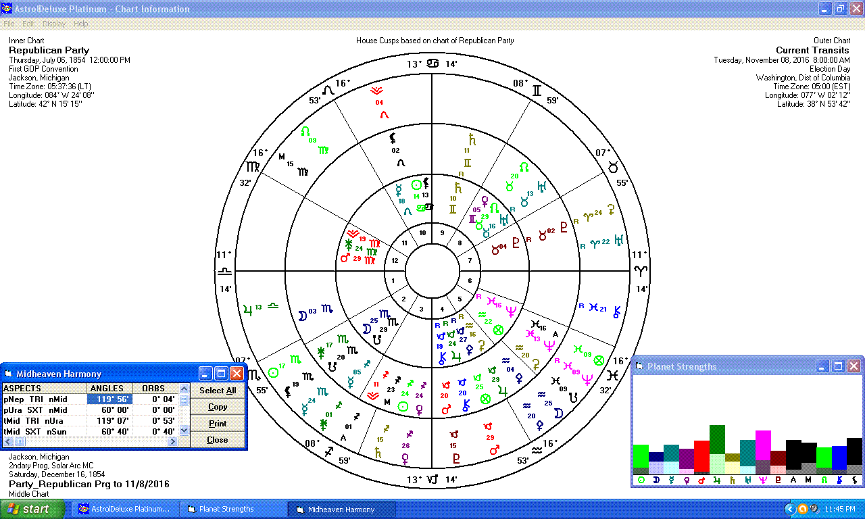
Task: Click the Pluto glyph in Planet Strengths legend
Action: [x=778, y=480]
